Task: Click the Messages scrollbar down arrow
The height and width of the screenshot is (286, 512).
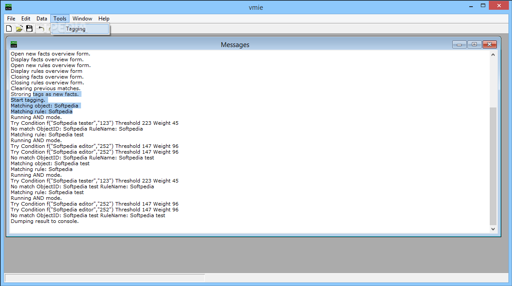Action: pyautogui.click(x=493, y=229)
